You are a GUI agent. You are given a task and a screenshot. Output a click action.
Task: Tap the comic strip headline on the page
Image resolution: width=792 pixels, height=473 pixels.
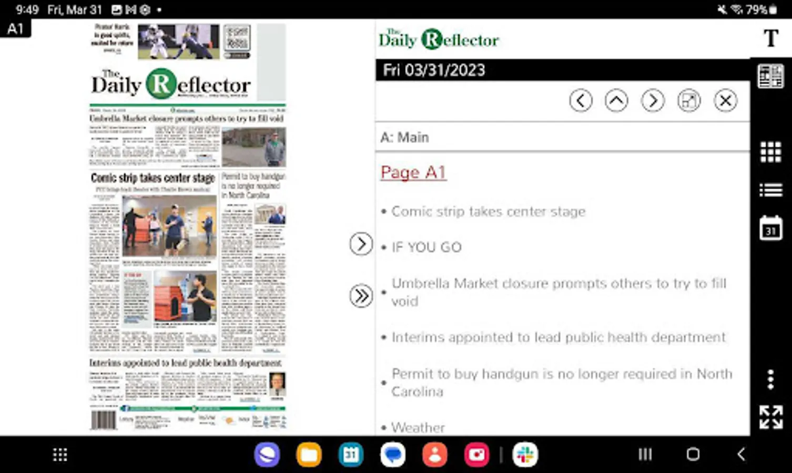tap(153, 178)
